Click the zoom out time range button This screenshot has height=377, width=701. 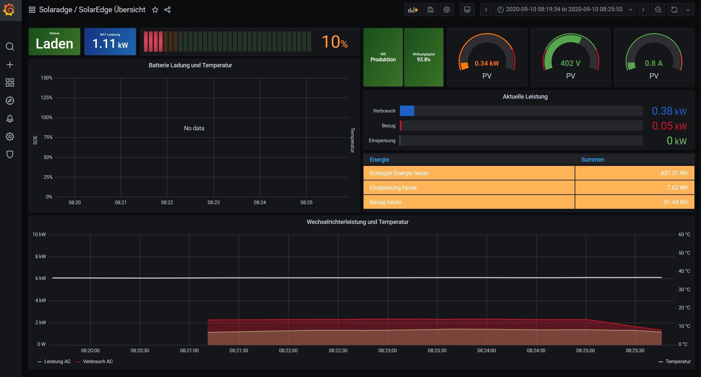coord(658,10)
